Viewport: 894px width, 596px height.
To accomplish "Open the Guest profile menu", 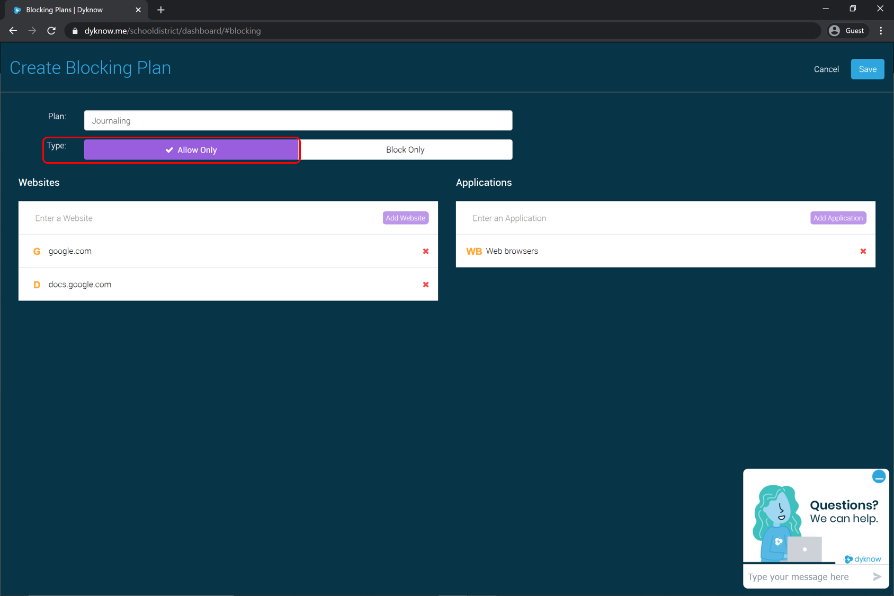I will 847,31.
